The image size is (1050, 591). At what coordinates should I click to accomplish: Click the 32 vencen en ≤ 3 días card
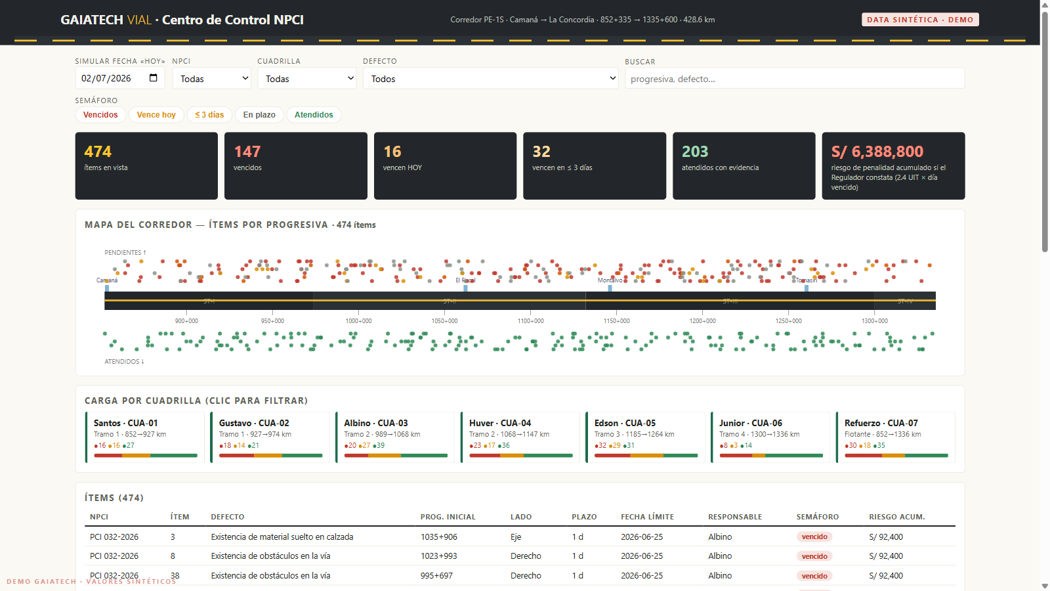pos(595,165)
